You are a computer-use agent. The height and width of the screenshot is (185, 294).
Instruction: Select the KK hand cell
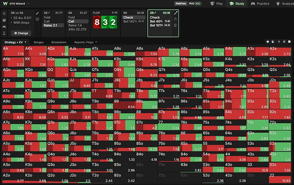tap(35, 62)
